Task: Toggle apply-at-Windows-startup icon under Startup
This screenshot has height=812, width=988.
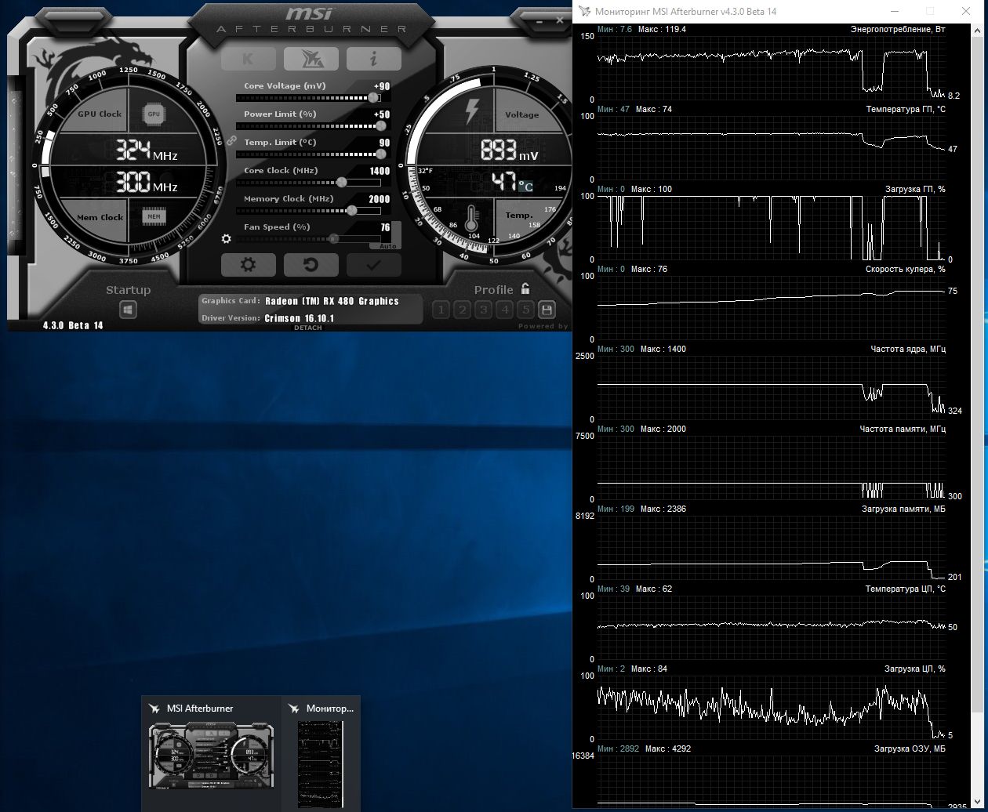Action: coord(128,310)
